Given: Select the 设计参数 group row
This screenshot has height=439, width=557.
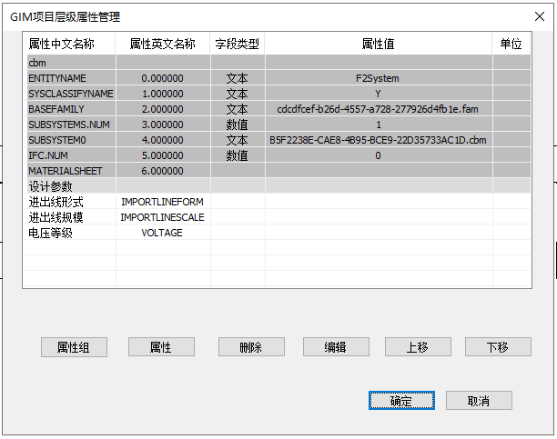Looking at the screenshot, I should click(278, 186).
